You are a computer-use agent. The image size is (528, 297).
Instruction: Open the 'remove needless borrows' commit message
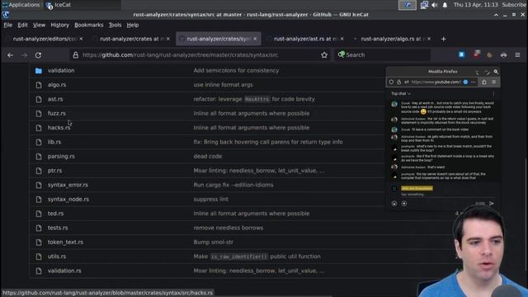click(229, 228)
